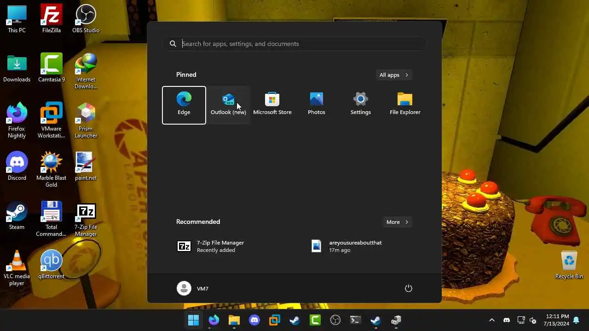Open Discord from the taskbar center
The image size is (589, 331).
[x=254, y=320]
